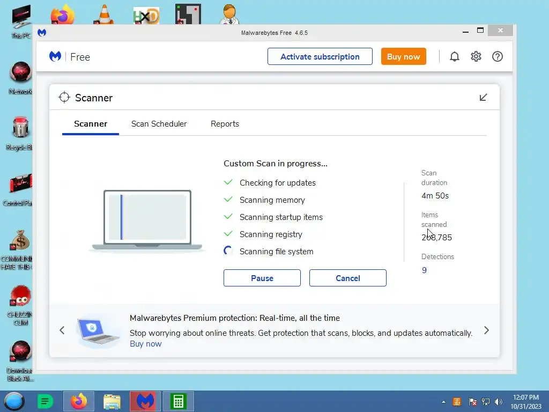Open the notifications bell icon
The image size is (549, 412).
point(455,56)
